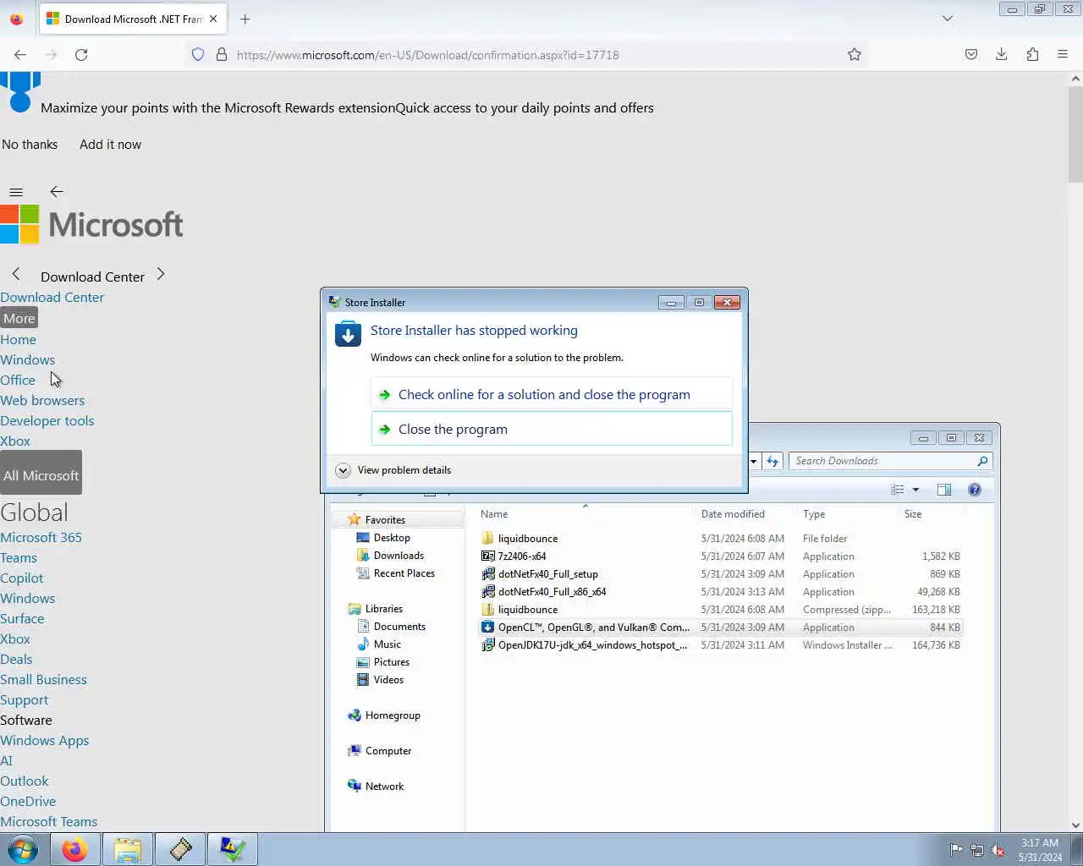Open Firefox from the taskbar
Image resolution: width=1083 pixels, height=866 pixels.
tap(74, 849)
